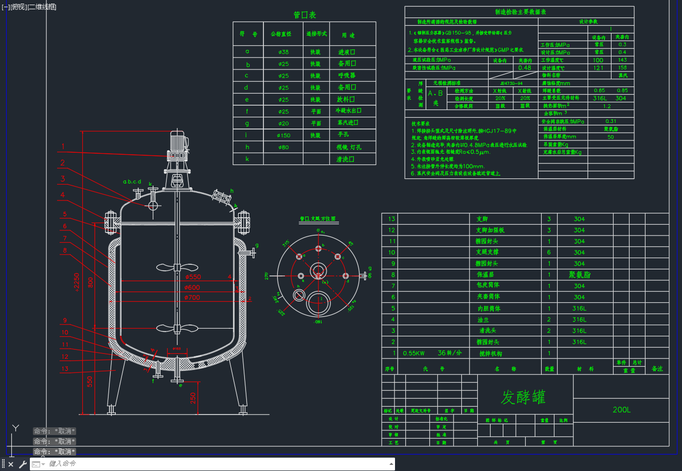Select the 数量 column header
This screenshot has width=682, height=471.
(x=549, y=369)
